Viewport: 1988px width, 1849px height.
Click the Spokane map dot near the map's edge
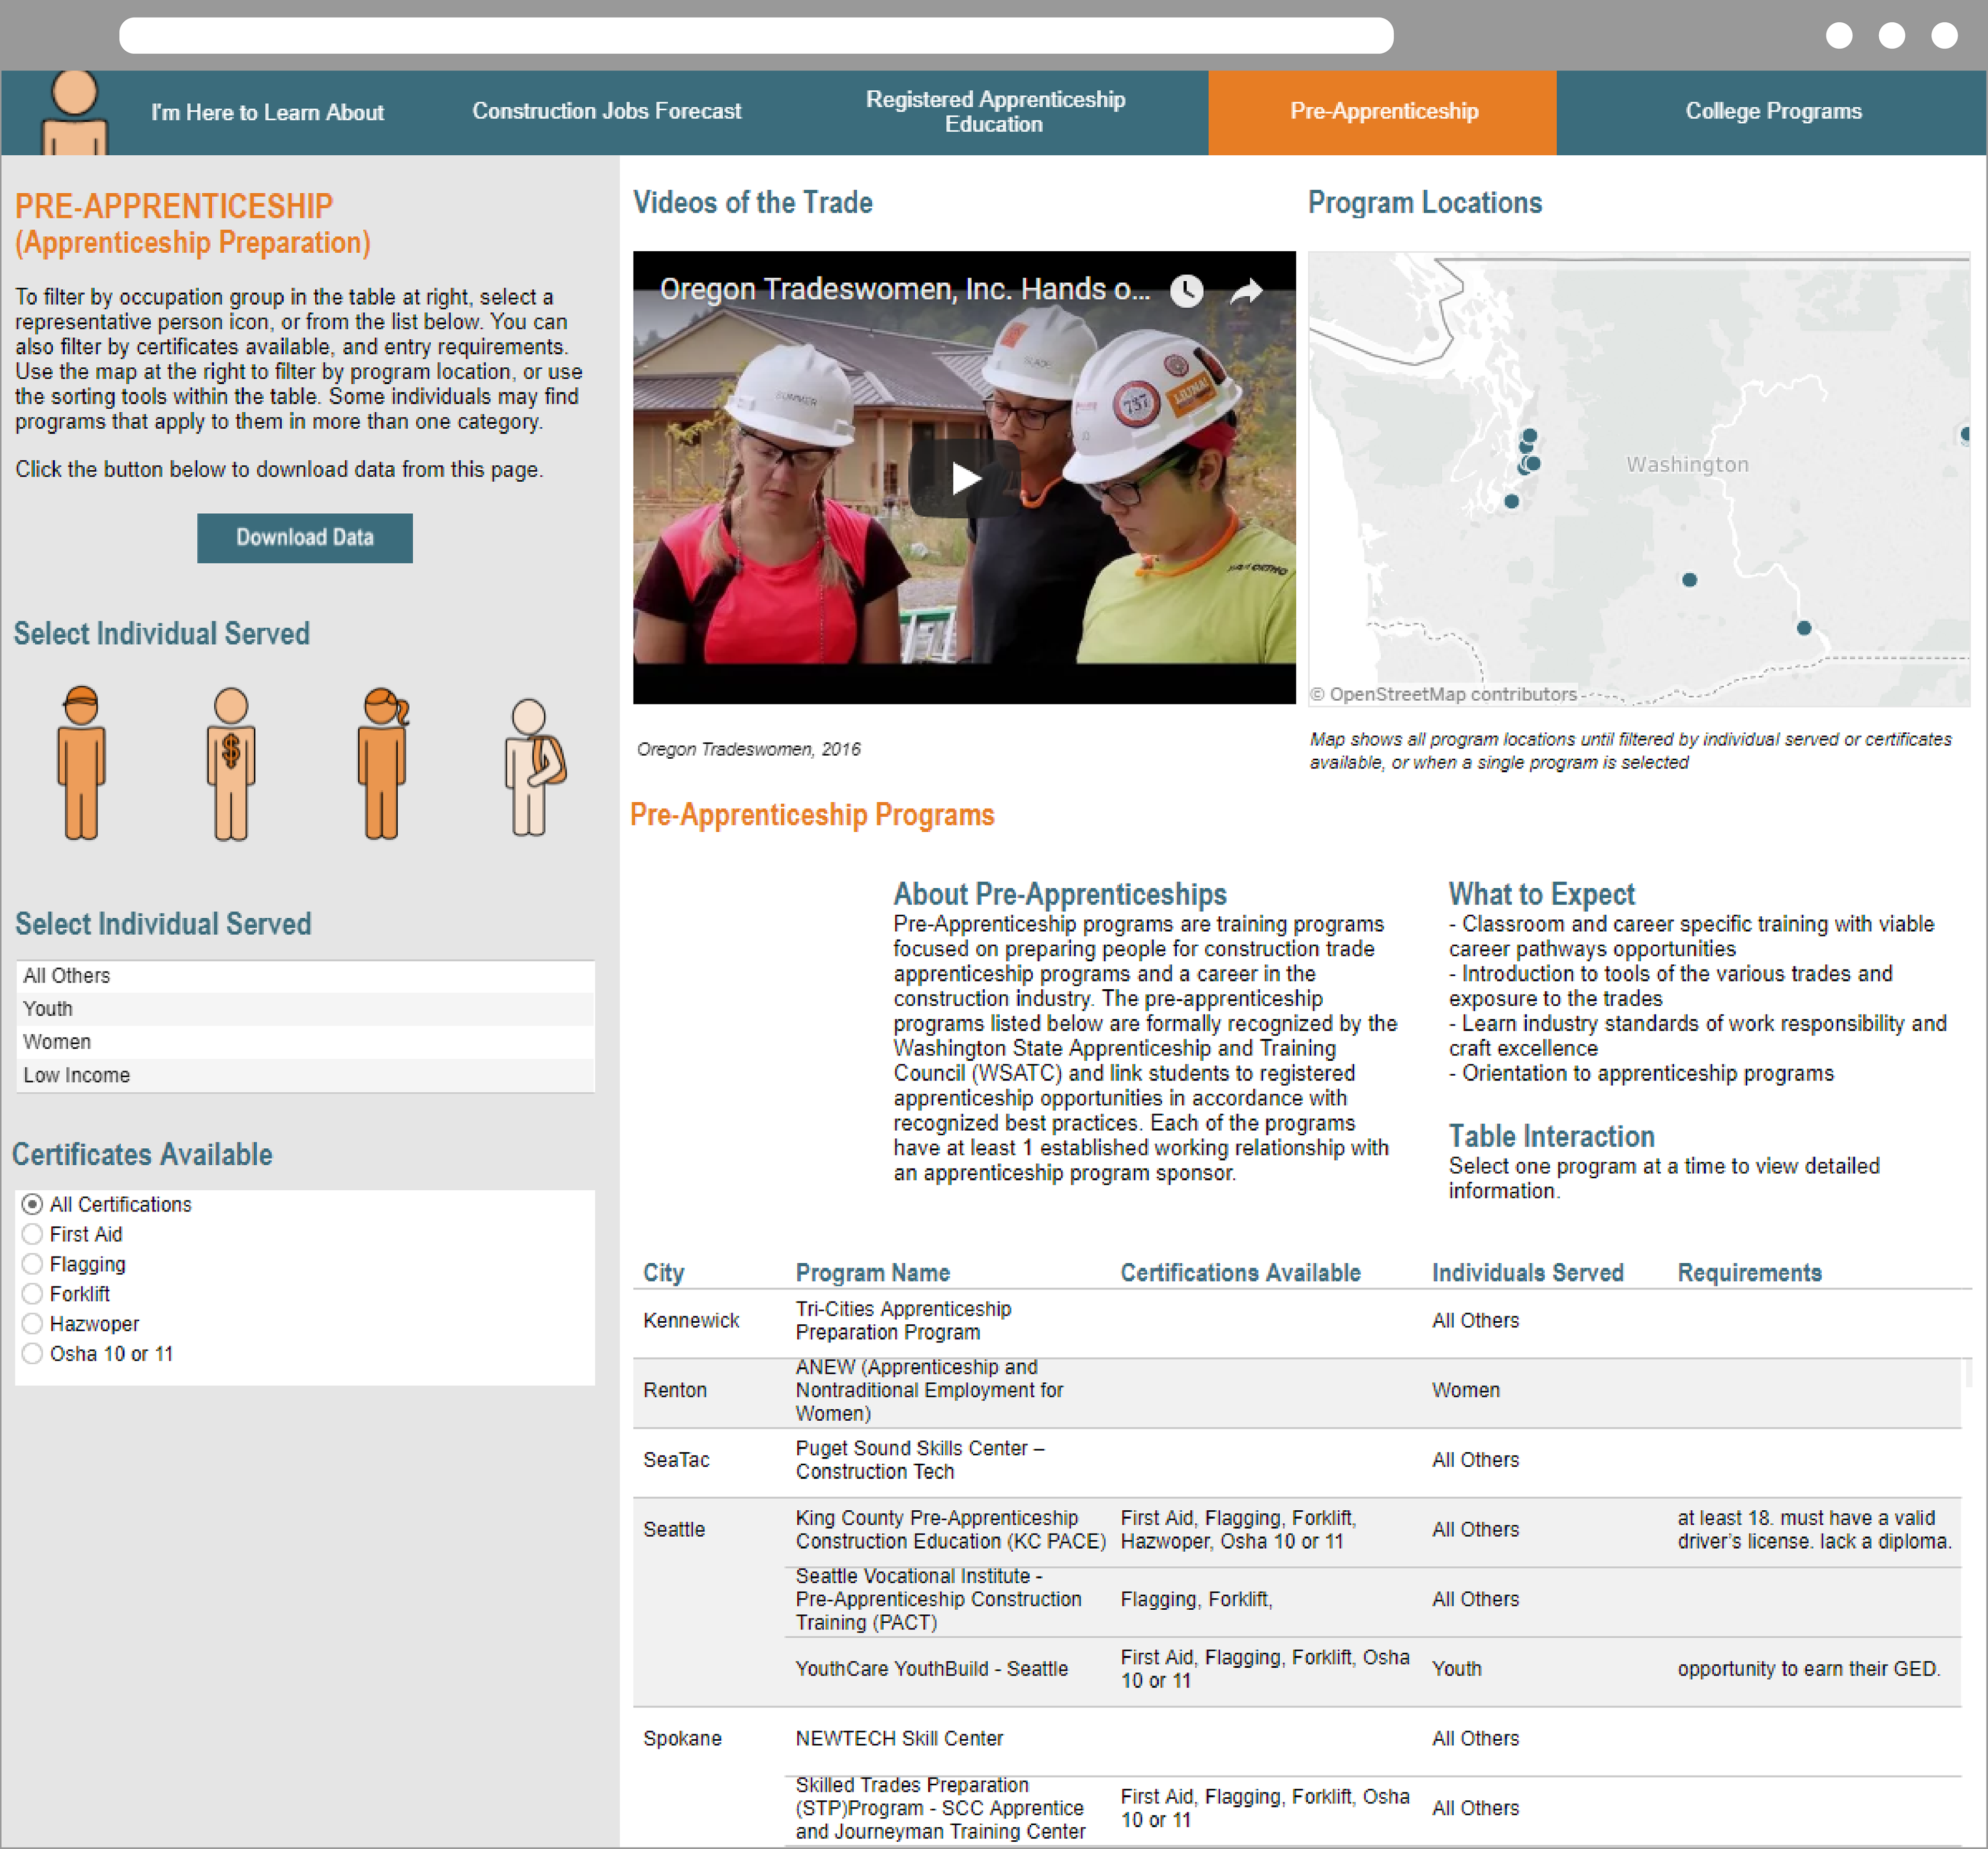pos(1965,434)
